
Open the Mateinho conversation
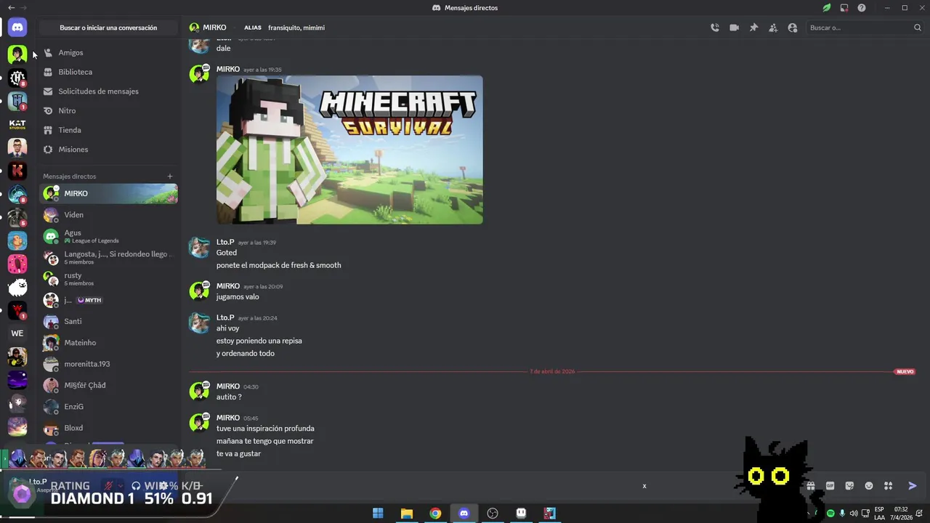[108, 343]
